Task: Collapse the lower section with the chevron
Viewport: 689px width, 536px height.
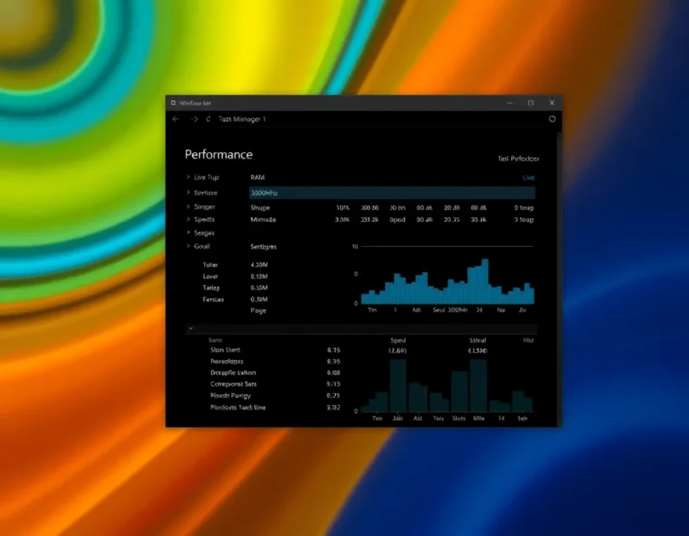Action: tap(191, 328)
